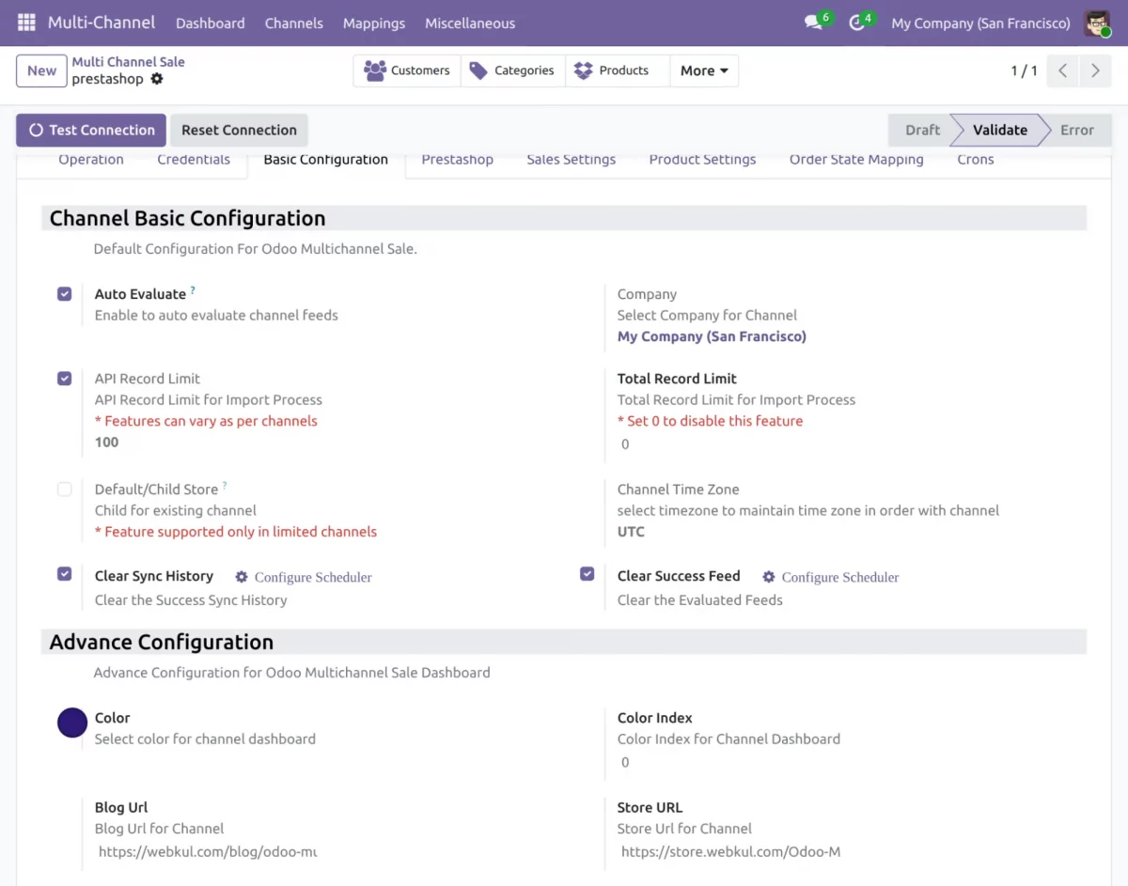
Task: Click the gear icon beside prestashop
Action: pos(157,79)
